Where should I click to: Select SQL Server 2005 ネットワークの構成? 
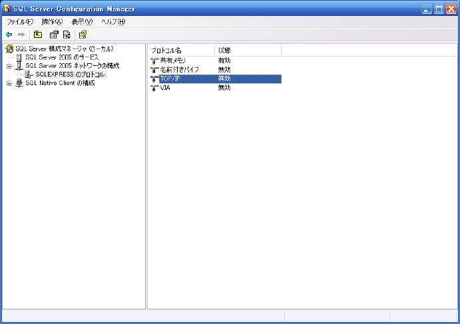(72, 66)
